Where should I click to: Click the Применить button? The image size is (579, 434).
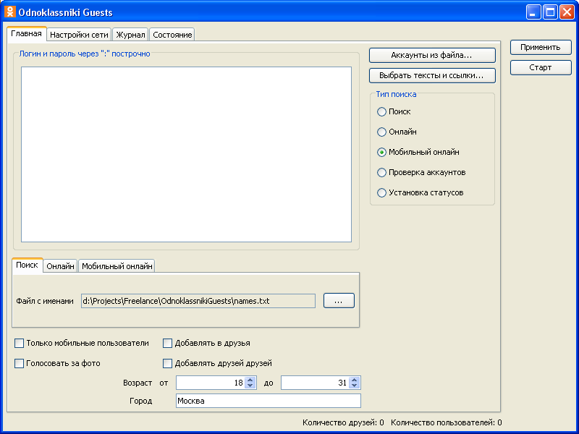click(541, 47)
